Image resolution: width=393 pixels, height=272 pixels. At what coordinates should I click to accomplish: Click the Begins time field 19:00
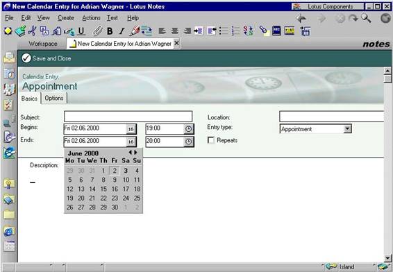pyautogui.click(x=165, y=129)
